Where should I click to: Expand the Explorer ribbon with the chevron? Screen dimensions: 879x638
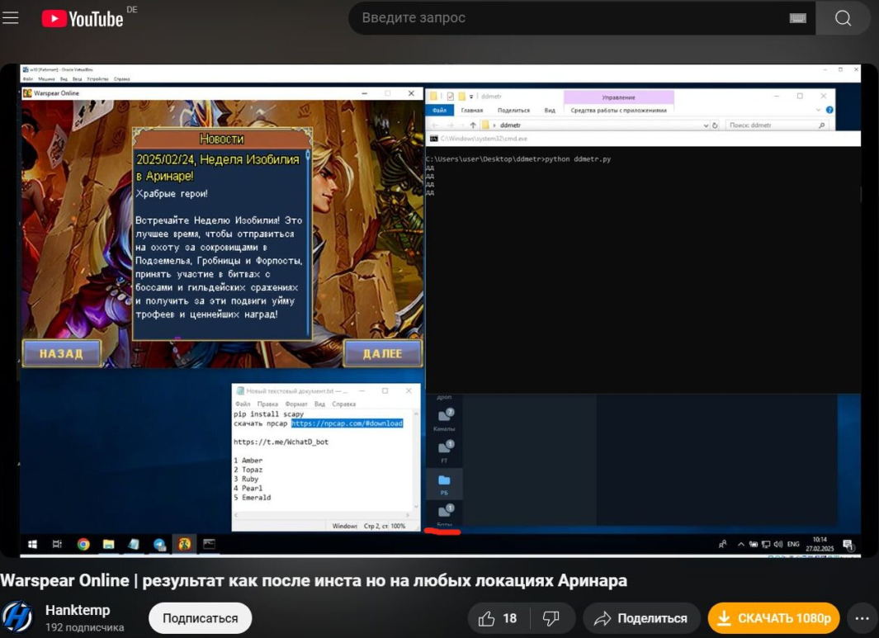tap(819, 110)
